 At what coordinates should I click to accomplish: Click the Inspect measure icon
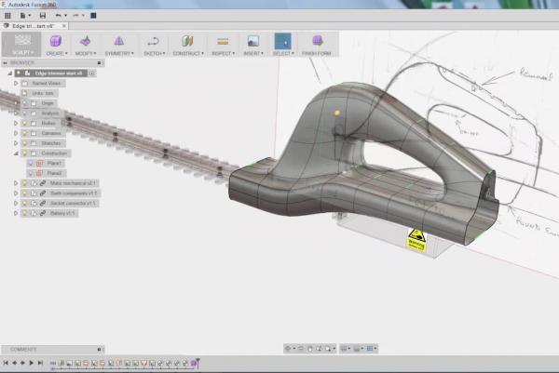[x=222, y=42]
